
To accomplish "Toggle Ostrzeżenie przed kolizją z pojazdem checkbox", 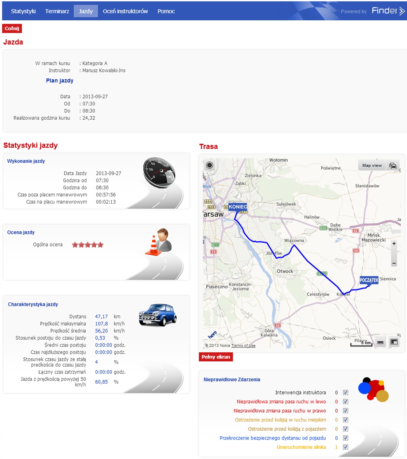I will coord(346,429).
